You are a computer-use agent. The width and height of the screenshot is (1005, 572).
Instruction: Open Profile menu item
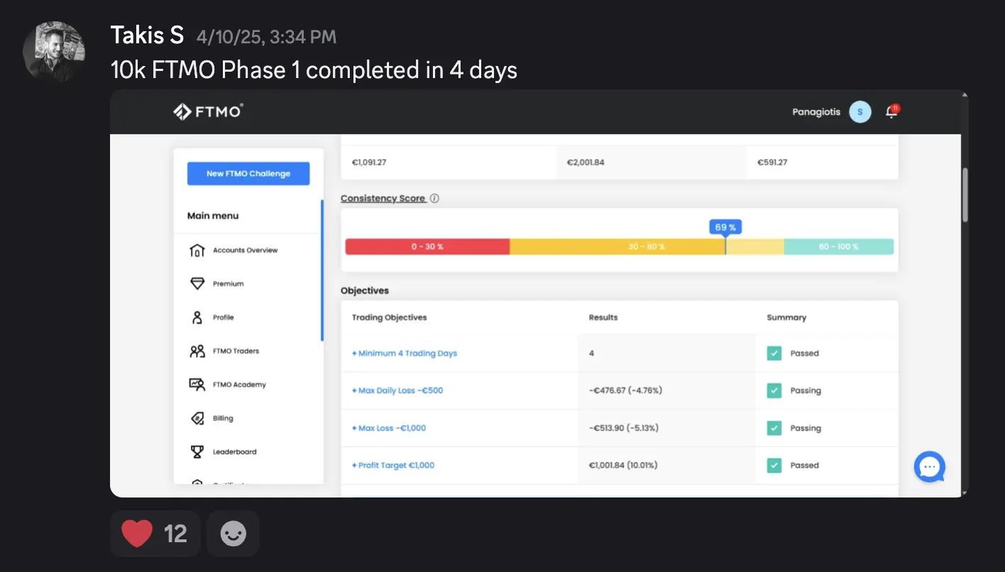[224, 317]
